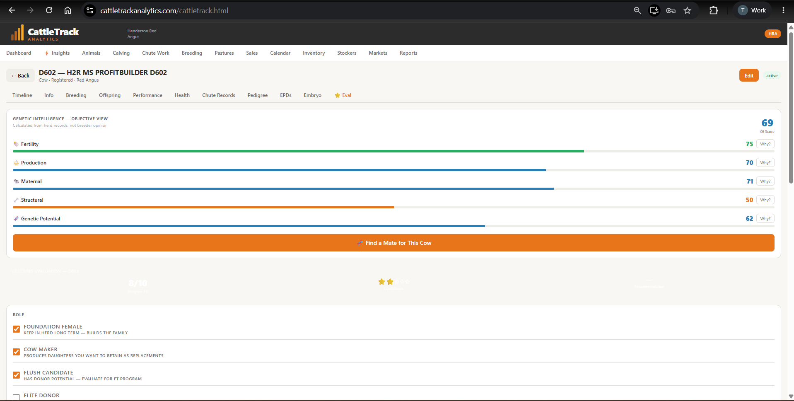Go to Stockers
The image size is (794, 401).
347,53
